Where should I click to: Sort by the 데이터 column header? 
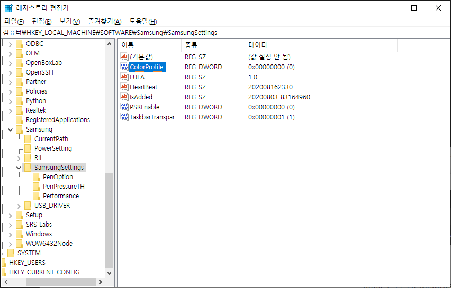pos(321,45)
